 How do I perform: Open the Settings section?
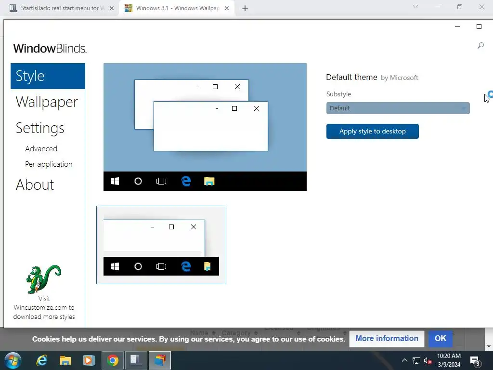(40, 128)
